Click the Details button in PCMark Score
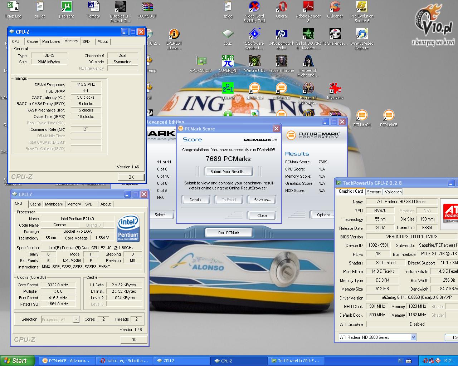This screenshot has height=366, width=458. pyautogui.click(x=197, y=200)
